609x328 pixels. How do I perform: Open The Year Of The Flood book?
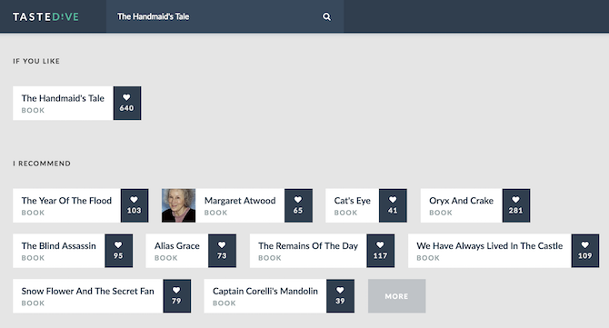click(66, 205)
